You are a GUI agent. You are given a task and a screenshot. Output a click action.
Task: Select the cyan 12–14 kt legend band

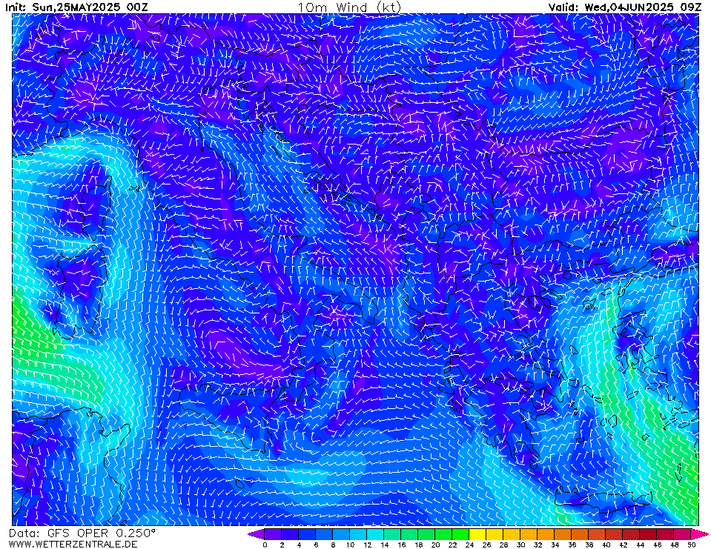coord(375,534)
